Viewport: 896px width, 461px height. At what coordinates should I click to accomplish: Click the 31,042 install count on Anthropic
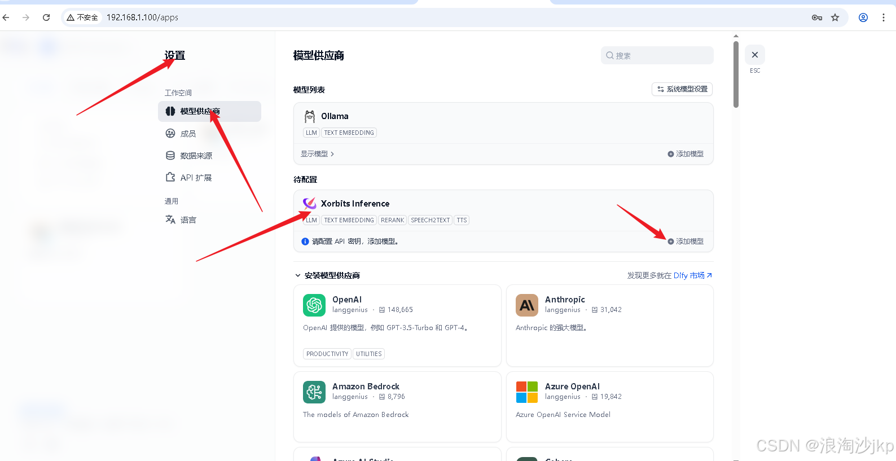pos(611,310)
